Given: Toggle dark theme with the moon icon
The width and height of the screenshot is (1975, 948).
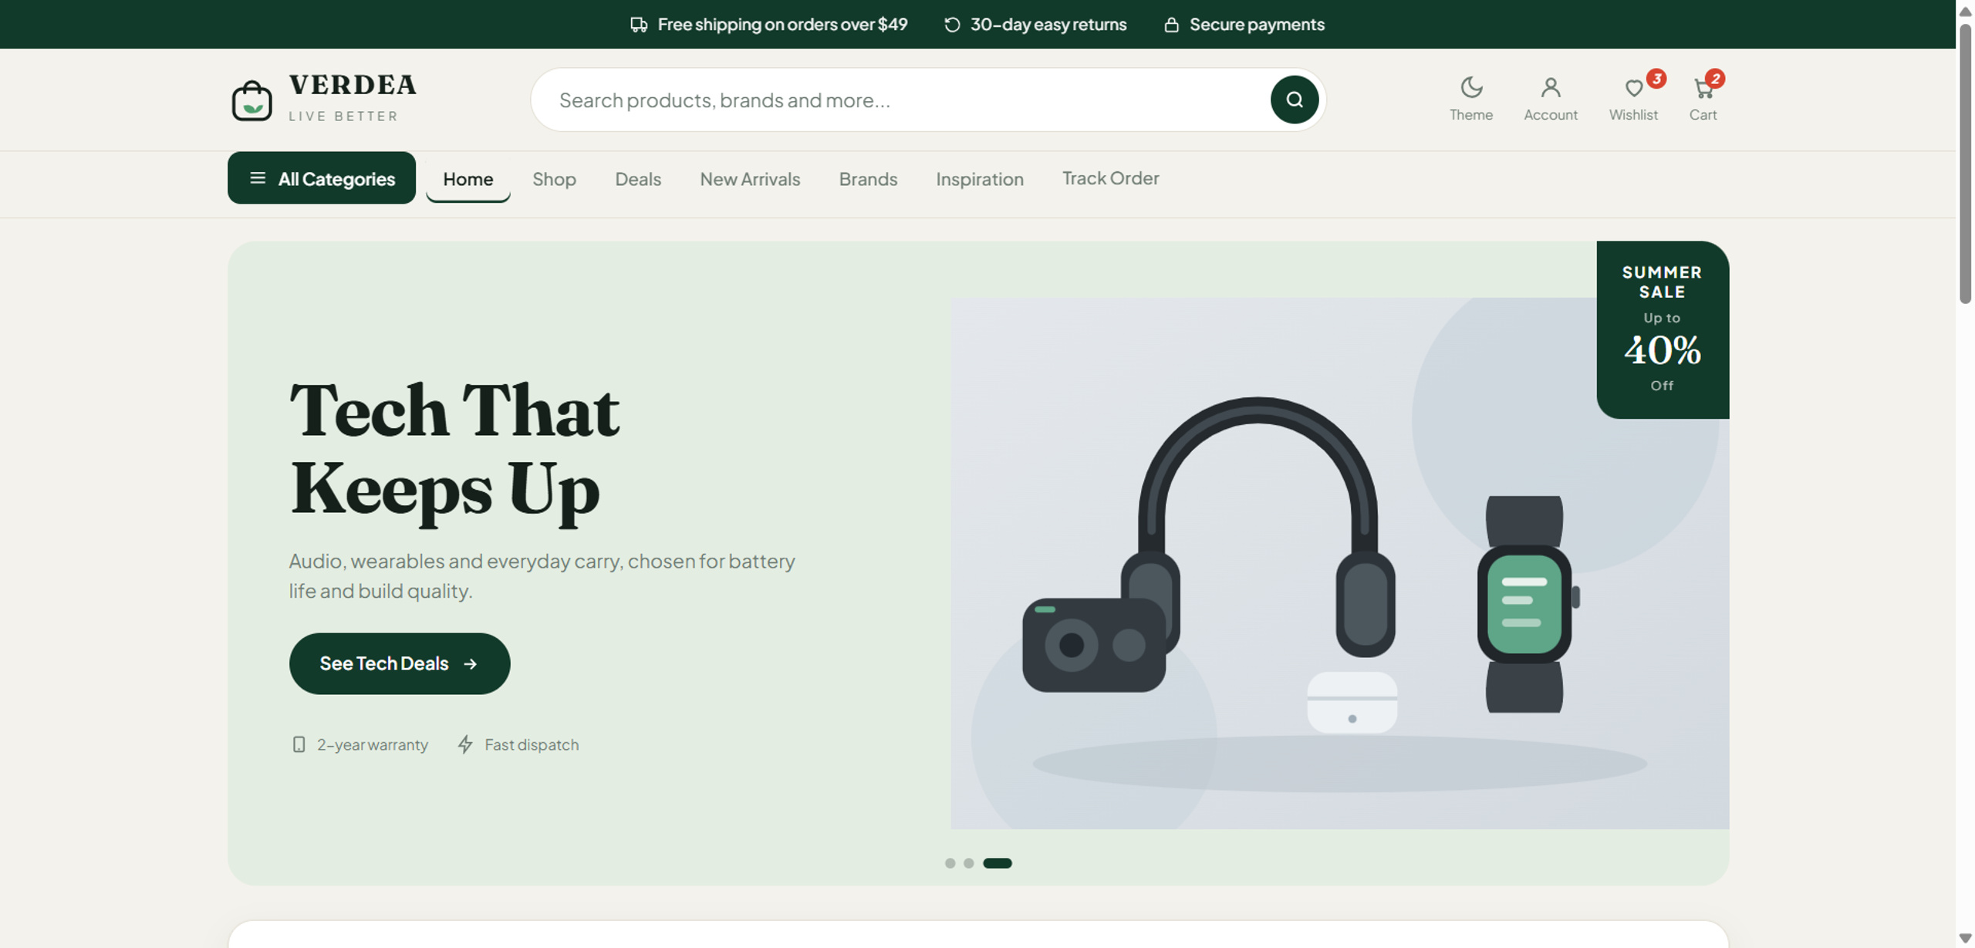Looking at the screenshot, I should (1470, 87).
